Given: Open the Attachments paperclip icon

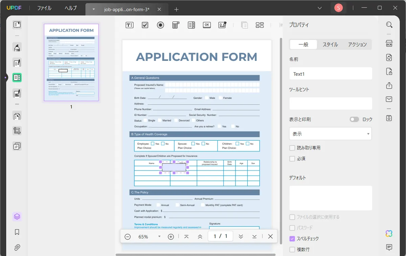Looking at the screenshot, I should pos(17,248).
